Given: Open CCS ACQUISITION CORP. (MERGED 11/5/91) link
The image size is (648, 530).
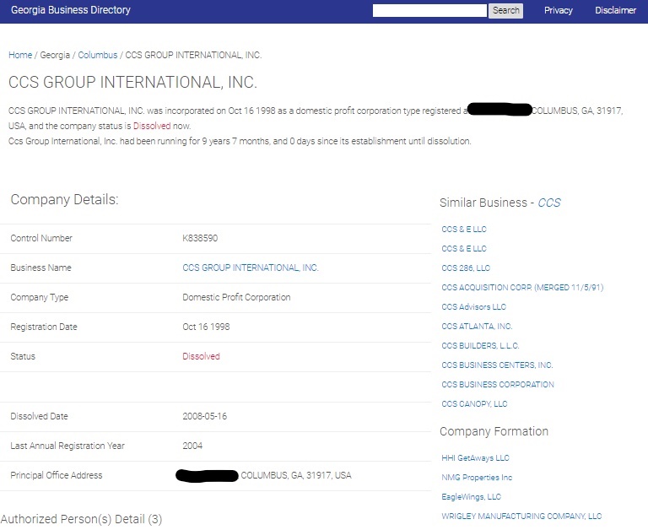Looking at the screenshot, I should (522, 287).
